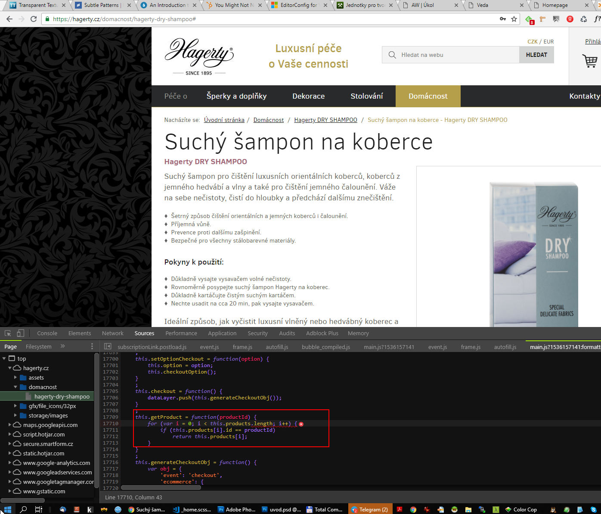
Task: Open subscriptionLink.postload.js file tab
Action: tap(152, 347)
